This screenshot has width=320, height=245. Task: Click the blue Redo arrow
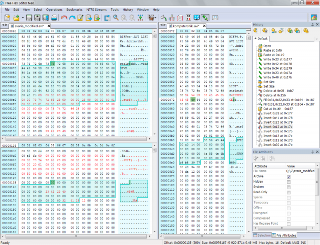click(72, 18)
